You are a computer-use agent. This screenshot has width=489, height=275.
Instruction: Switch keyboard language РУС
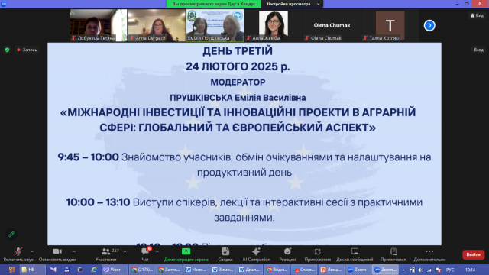[x=450, y=270]
